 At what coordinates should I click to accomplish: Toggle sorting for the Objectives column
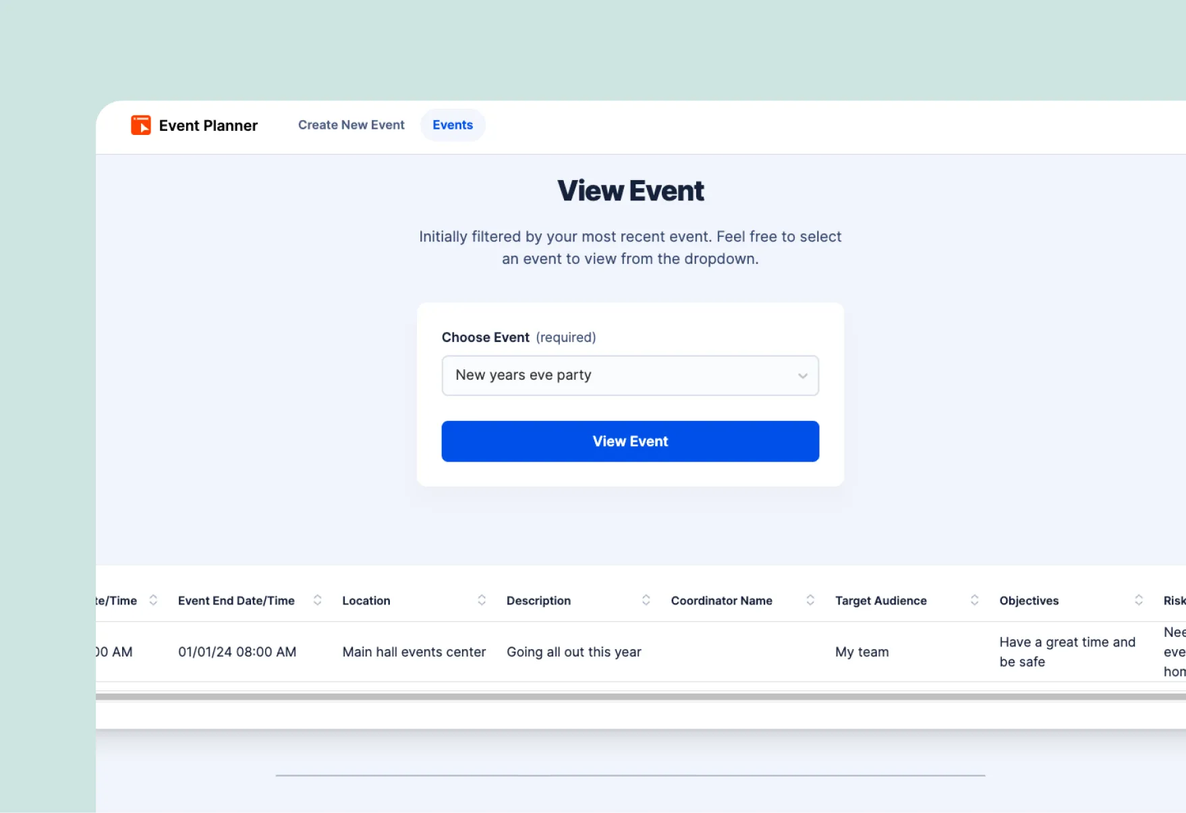[1139, 600]
